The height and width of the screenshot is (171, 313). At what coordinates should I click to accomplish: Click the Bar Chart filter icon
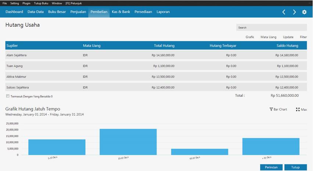tap(271, 109)
